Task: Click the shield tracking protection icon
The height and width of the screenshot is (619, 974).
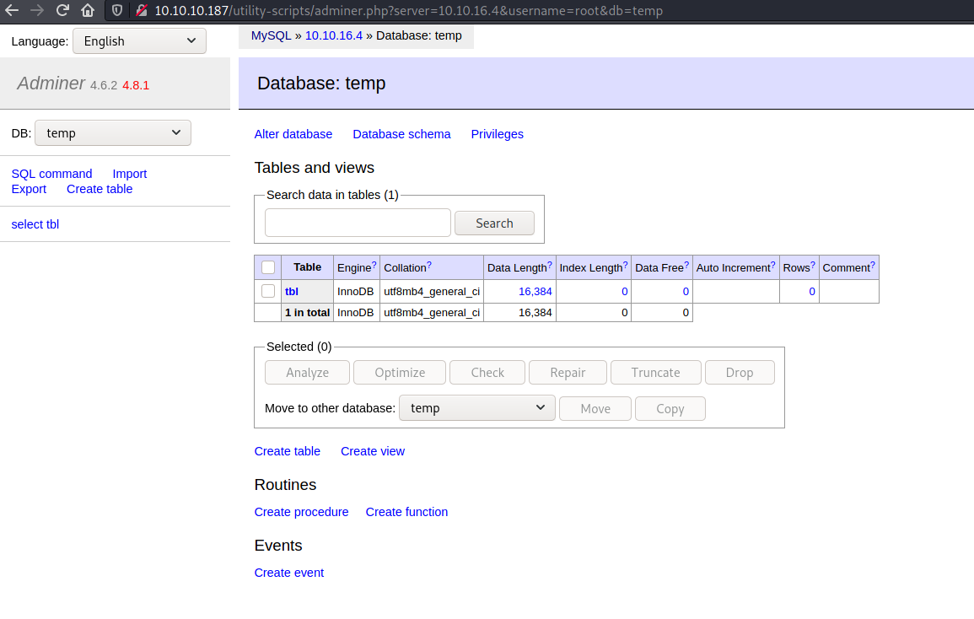Action: pos(118,11)
